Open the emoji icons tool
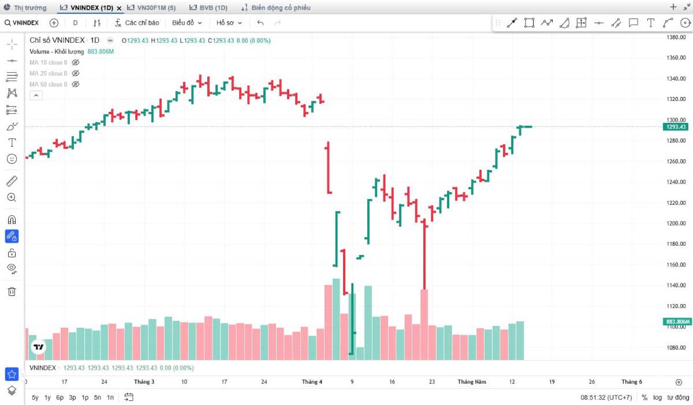 [x=12, y=159]
